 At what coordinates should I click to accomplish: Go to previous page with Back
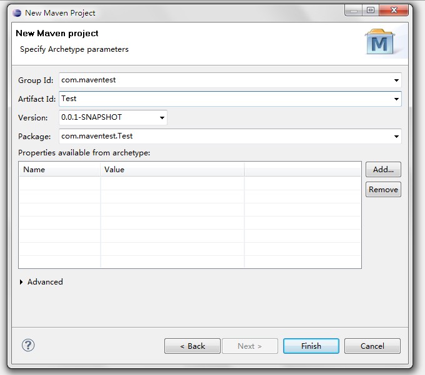[192, 346]
